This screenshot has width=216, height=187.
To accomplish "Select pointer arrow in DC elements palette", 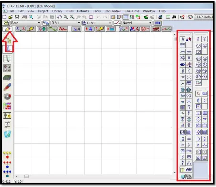I will pos(198,93).
